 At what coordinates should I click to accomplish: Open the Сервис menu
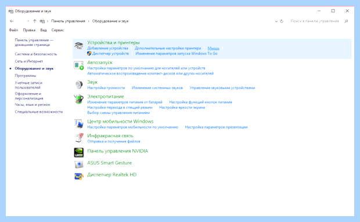57,30
